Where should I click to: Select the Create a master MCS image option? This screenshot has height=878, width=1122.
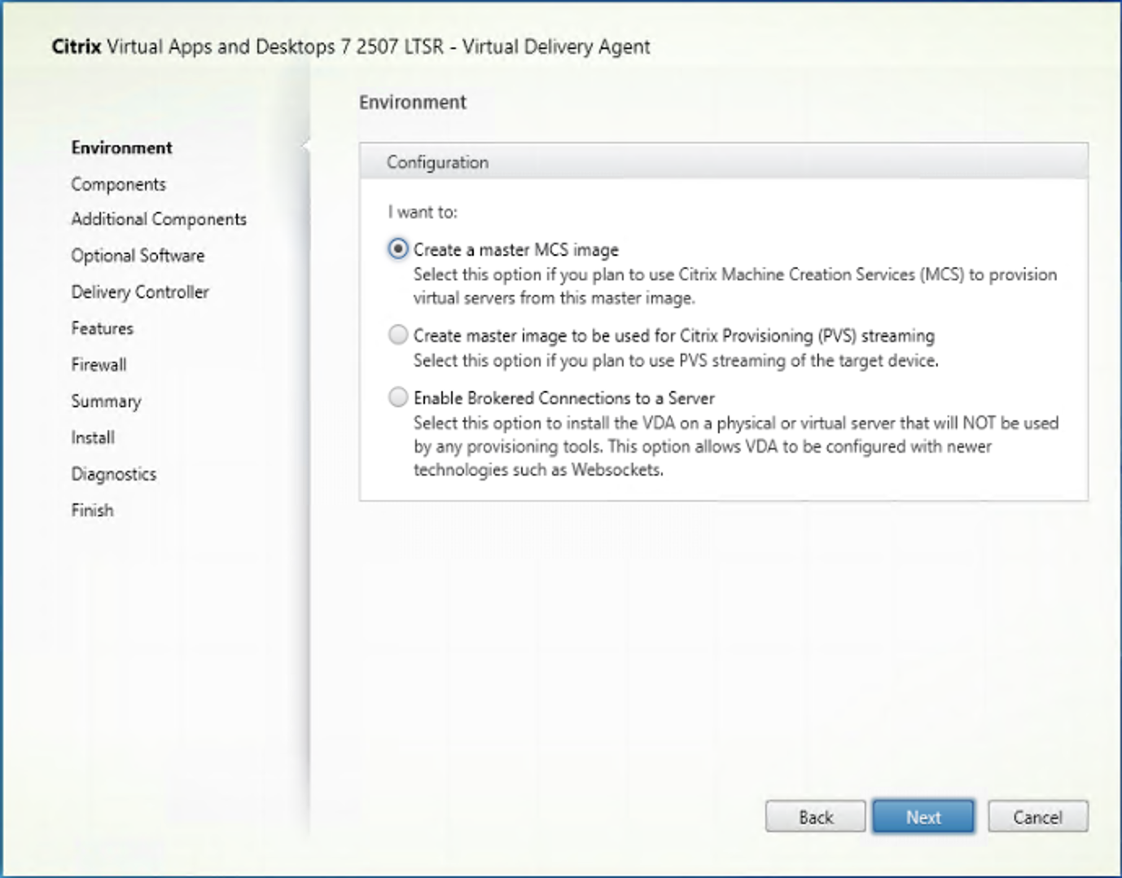[398, 249]
